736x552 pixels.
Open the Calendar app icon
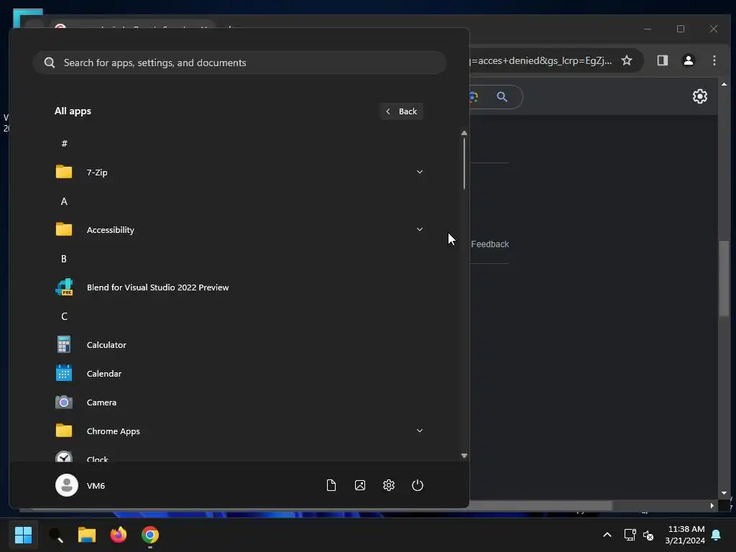[x=64, y=373]
